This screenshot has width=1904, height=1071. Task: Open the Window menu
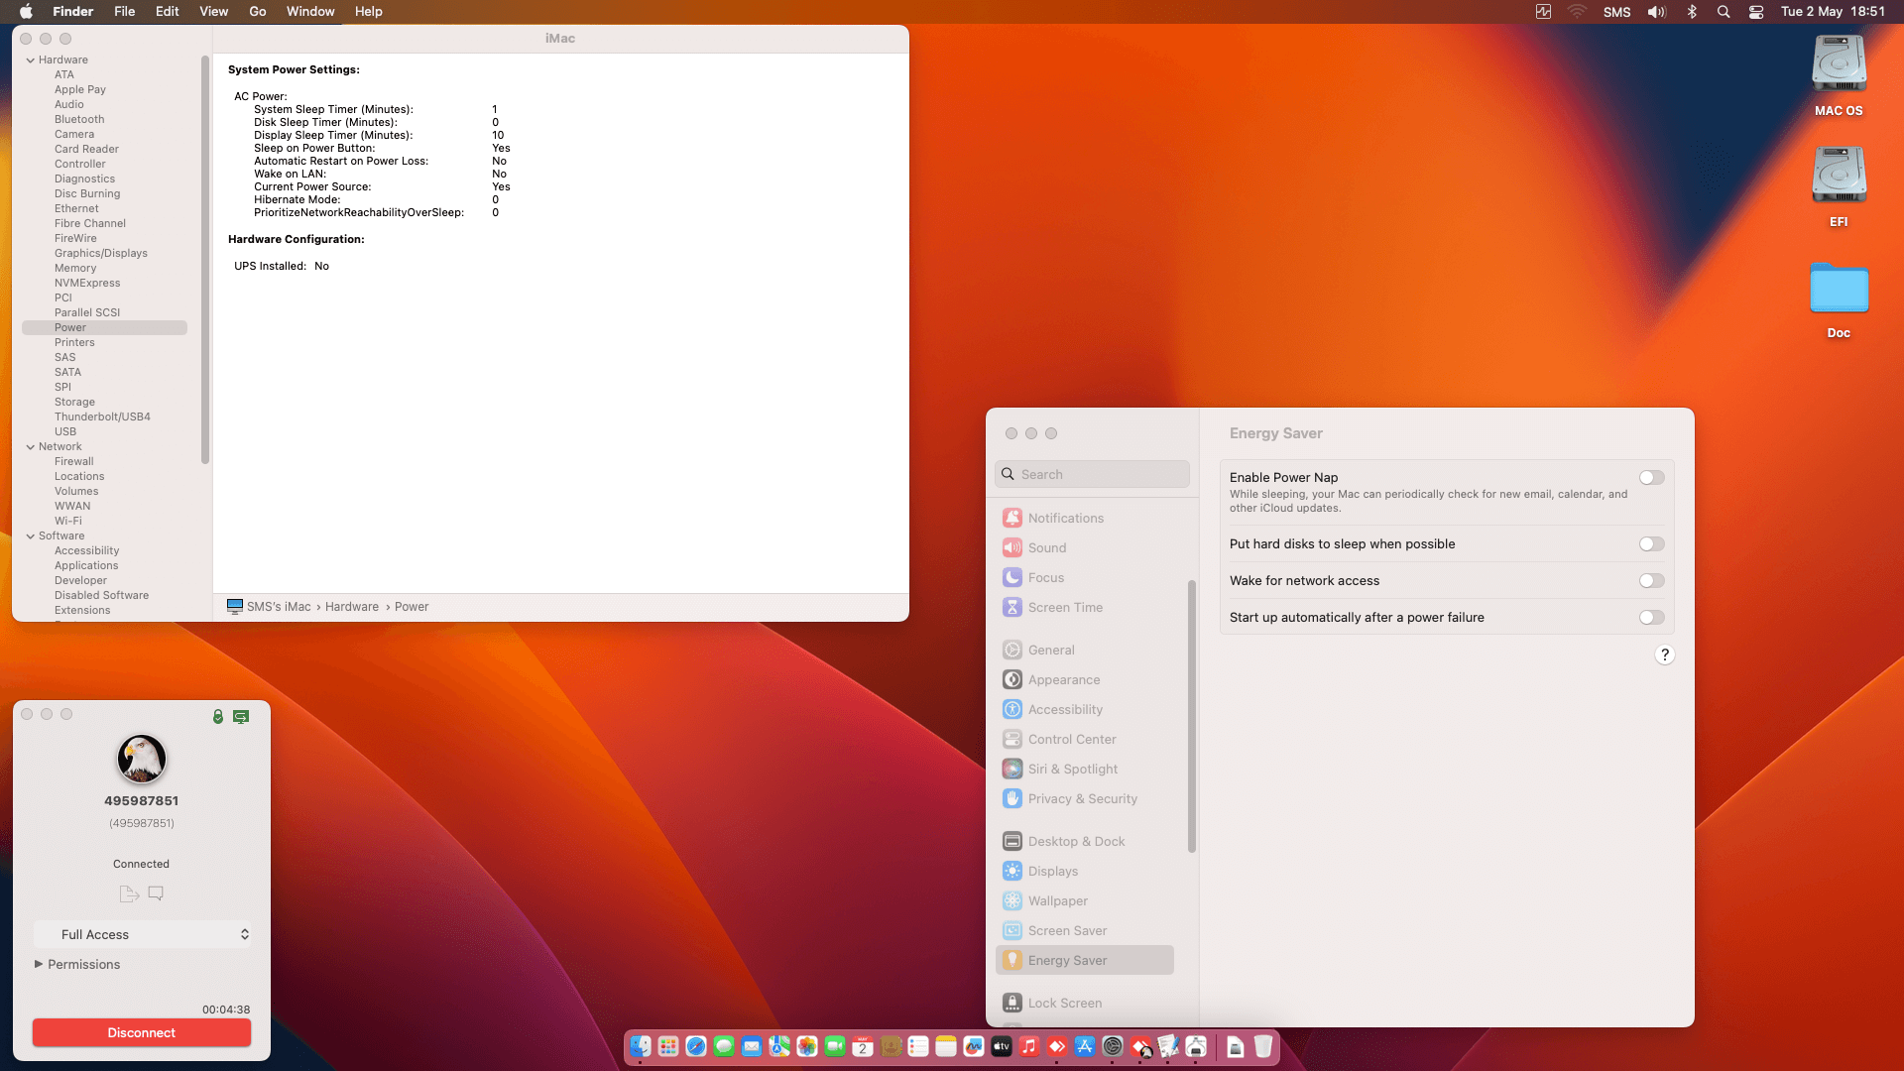click(x=310, y=12)
